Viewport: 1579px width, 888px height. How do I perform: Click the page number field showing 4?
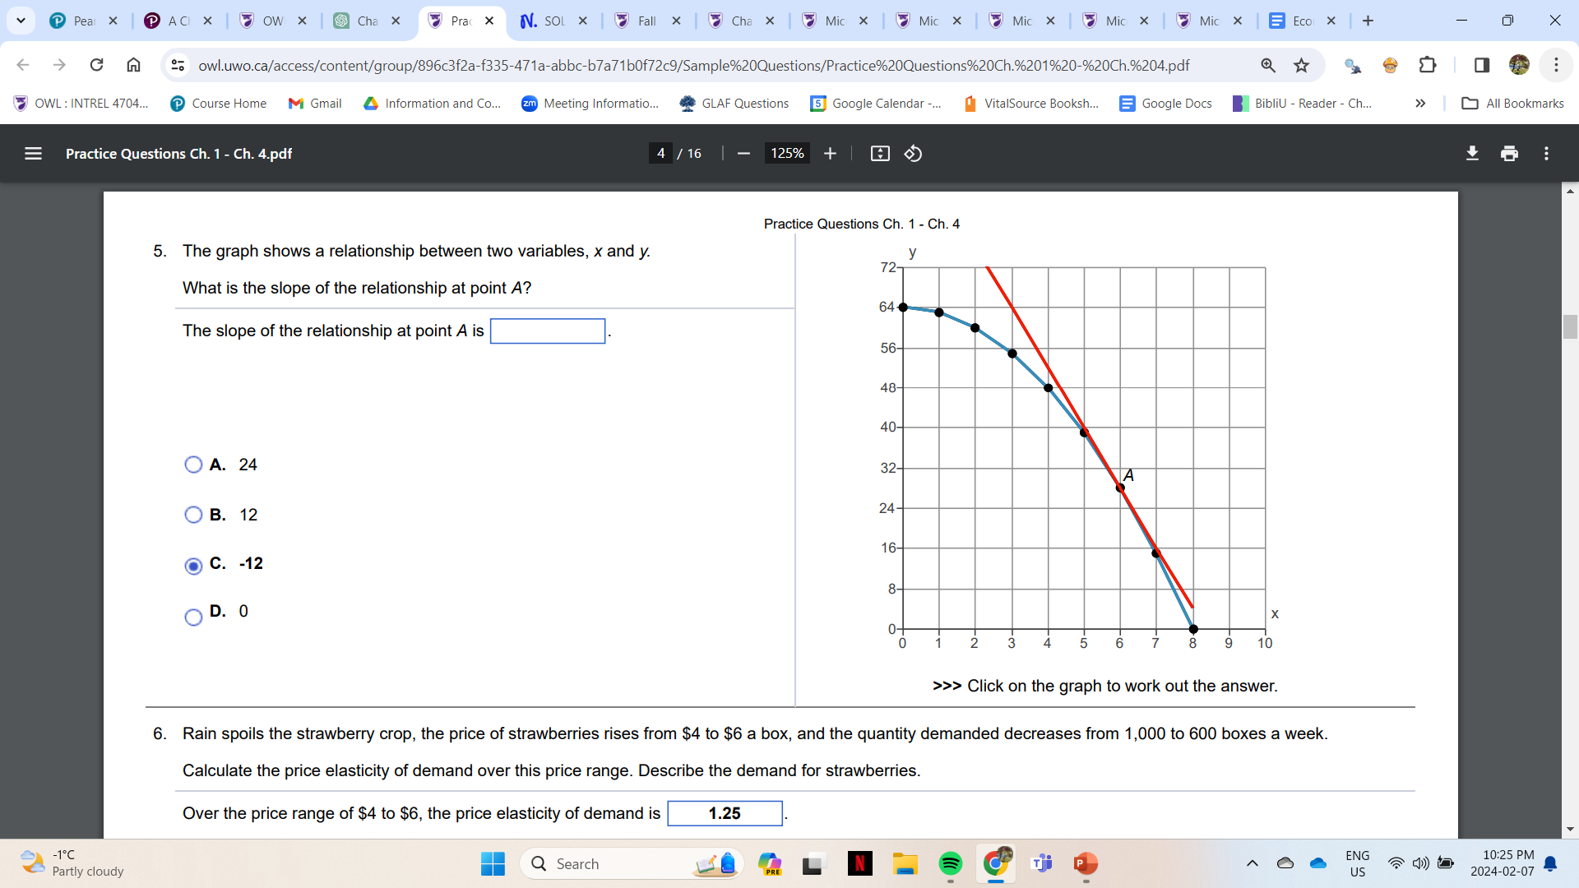(x=660, y=153)
